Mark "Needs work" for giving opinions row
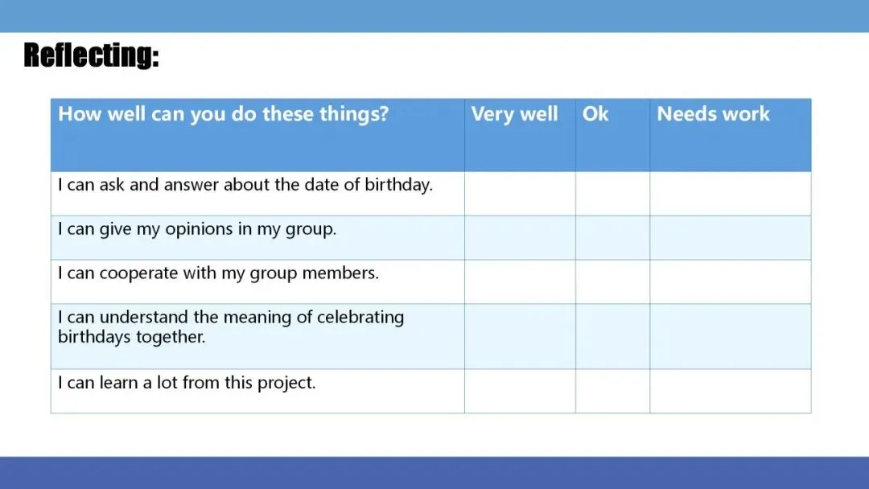 click(730, 238)
